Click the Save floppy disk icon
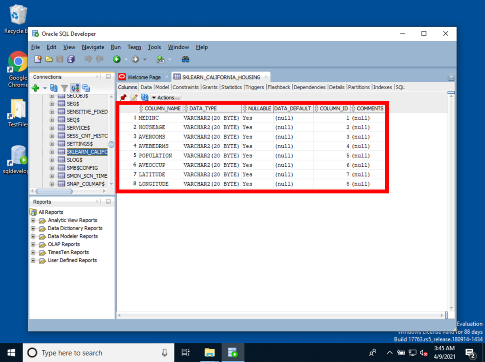 60,59
